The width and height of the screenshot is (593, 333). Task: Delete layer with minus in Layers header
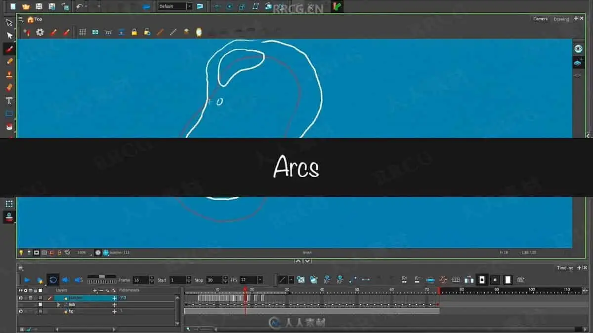101,291
